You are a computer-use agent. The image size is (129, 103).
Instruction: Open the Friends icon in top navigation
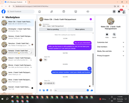[x=52, y=12]
